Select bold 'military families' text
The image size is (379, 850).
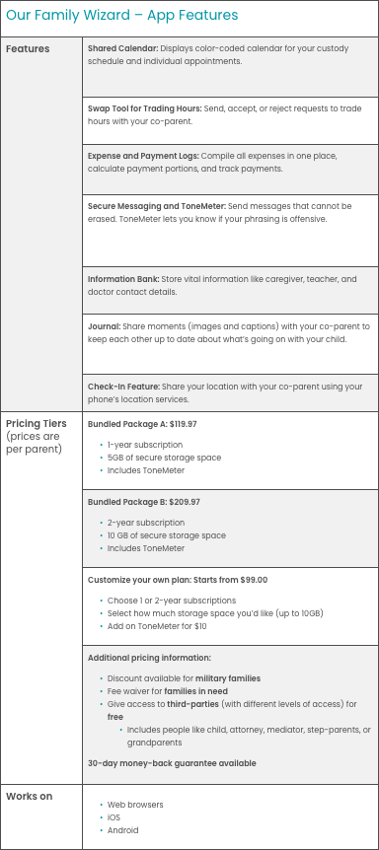pyautogui.click(x=228, y=678)
